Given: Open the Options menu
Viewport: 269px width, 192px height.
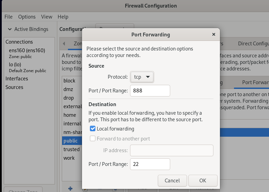Looking at the screenshot, I should tap(27, 16).
